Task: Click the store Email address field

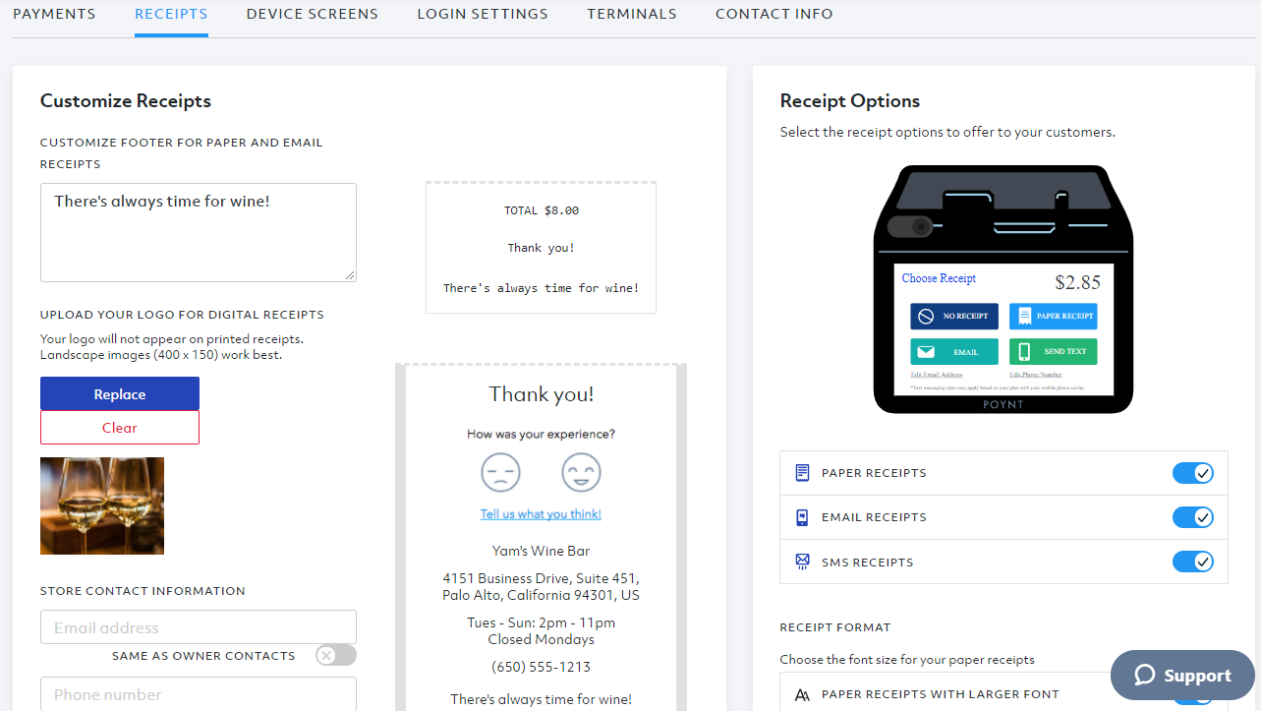Action: 199,627
